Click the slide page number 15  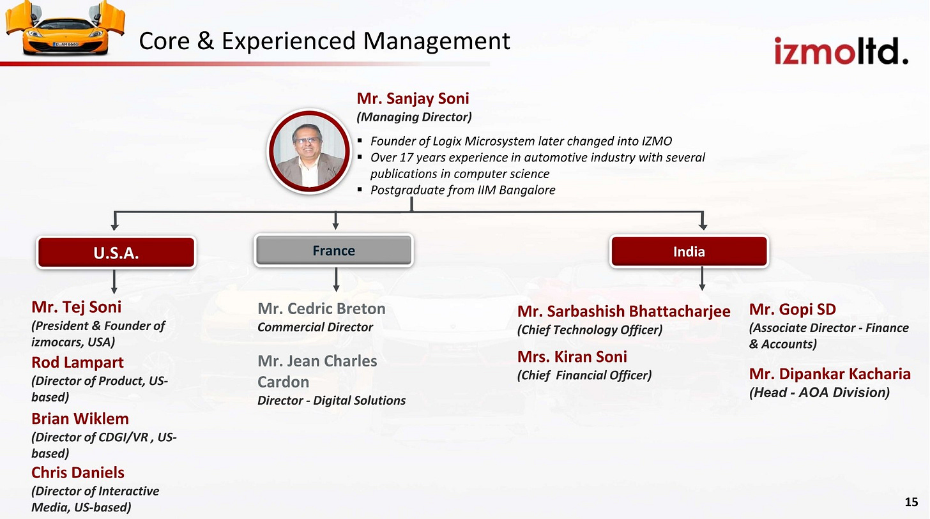point(911,502)
